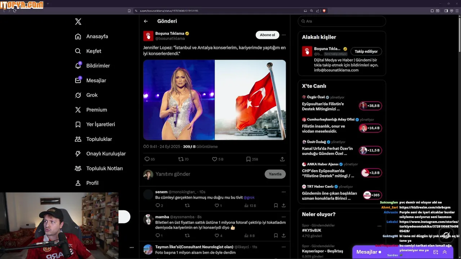
Task: Open a new browser tab
Action: (x=48, y=4)
